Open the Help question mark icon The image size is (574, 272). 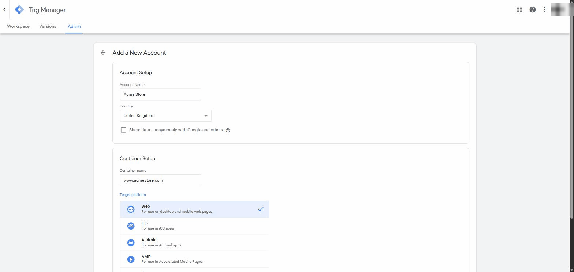533,10
